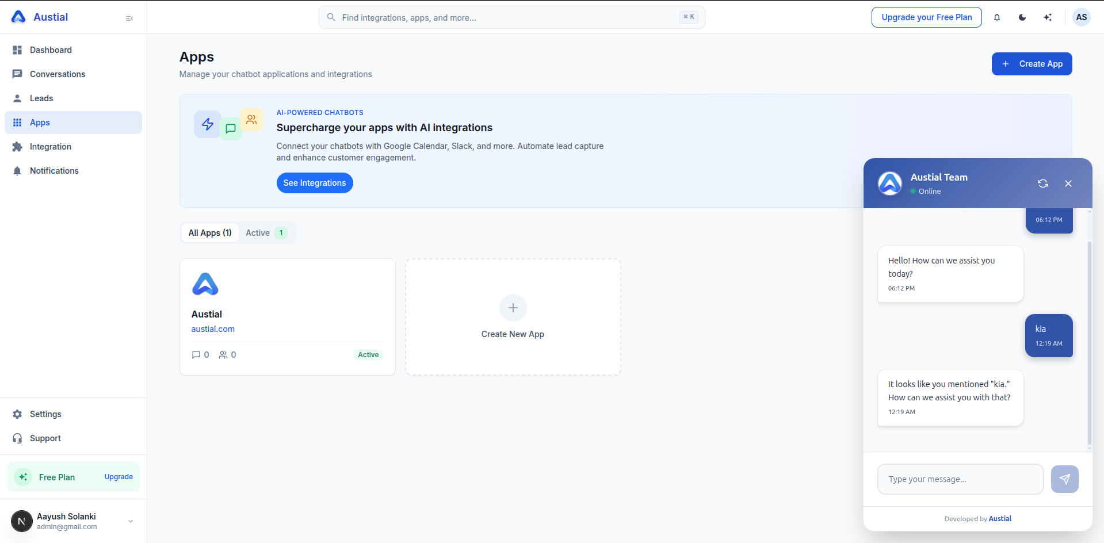Click the chat window scrollbar
Screen dimensions: 1104x543
1090,343
